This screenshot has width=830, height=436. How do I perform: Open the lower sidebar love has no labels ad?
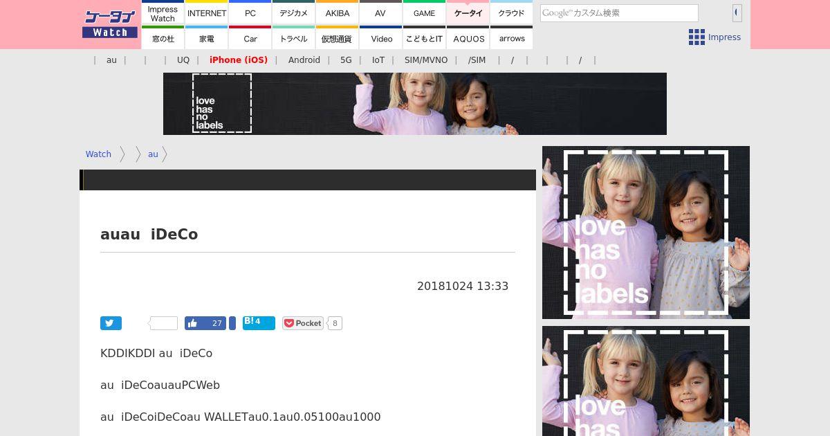pyautogui.click(x=646, y=381)
